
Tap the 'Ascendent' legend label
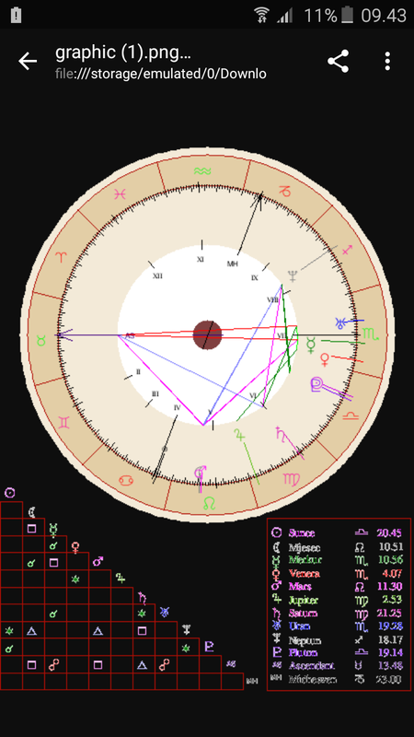click(311, 665)
